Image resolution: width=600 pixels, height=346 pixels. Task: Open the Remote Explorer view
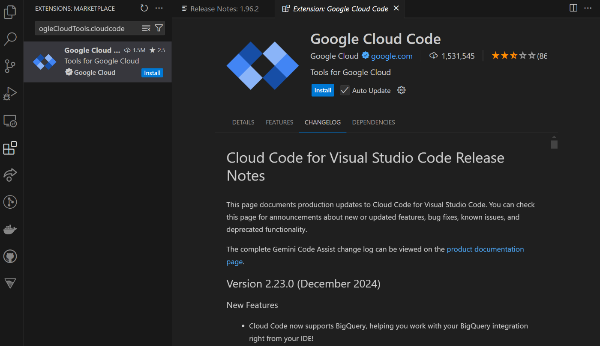[x=10, y=121]
